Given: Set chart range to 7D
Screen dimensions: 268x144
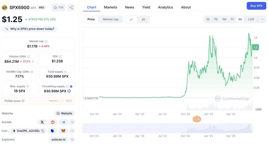Looking at the screenshot, I should click(x=216, y=19).
